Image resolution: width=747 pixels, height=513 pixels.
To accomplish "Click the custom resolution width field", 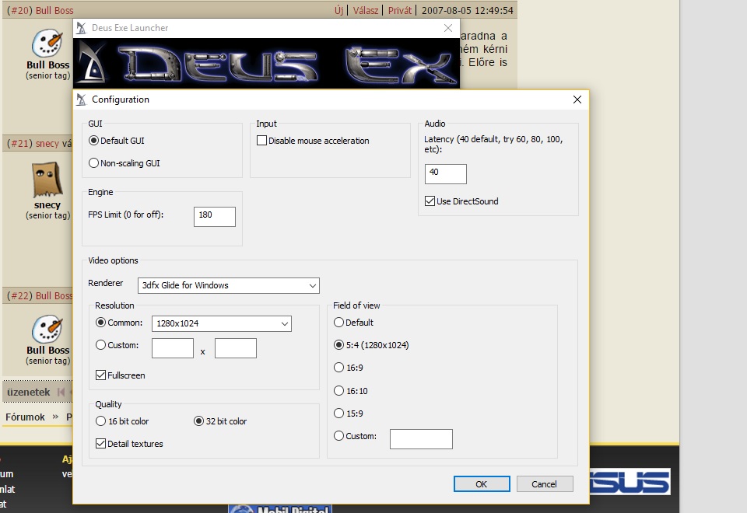I will point(173,348).
